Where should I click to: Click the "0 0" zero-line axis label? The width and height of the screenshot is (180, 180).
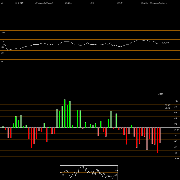point(176,130)
